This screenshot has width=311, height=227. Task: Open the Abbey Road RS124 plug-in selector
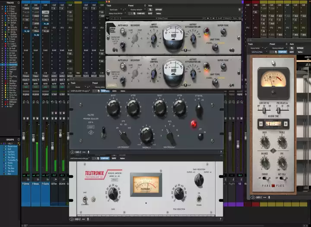[117, 13]
